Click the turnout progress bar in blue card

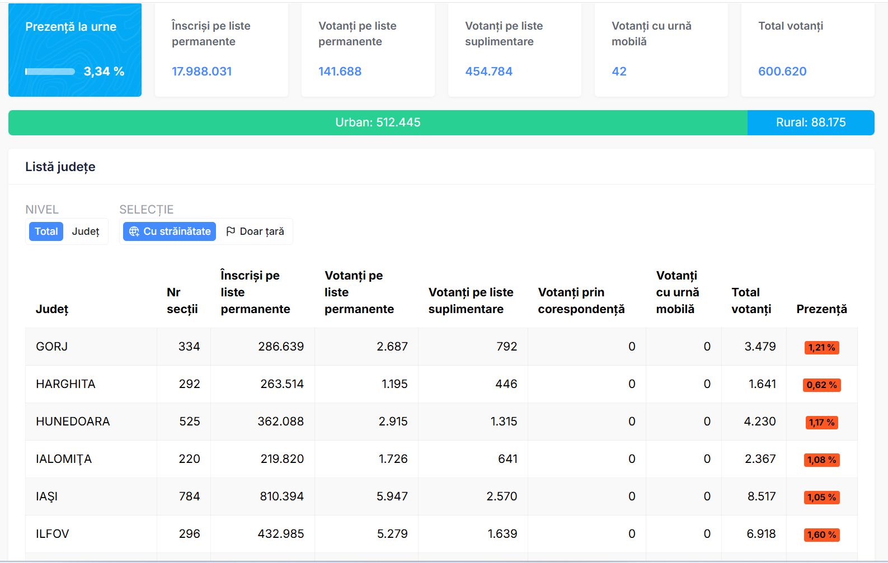click(x=50, y=72)
